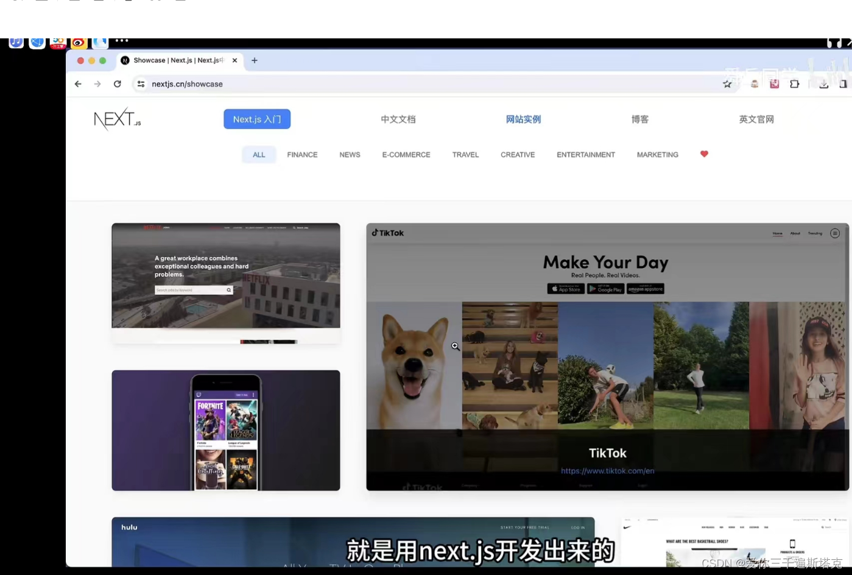Image resolution: width=852 pixels, height=575 pixels.
Task: Open the Chrome three-dots menu
Action: point(121,41)
